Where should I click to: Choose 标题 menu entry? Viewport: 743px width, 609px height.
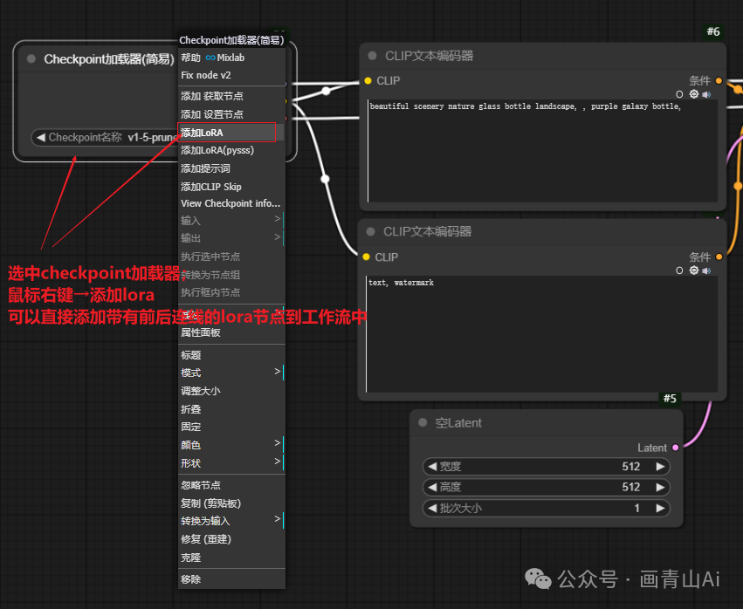[x=231, y=355]
